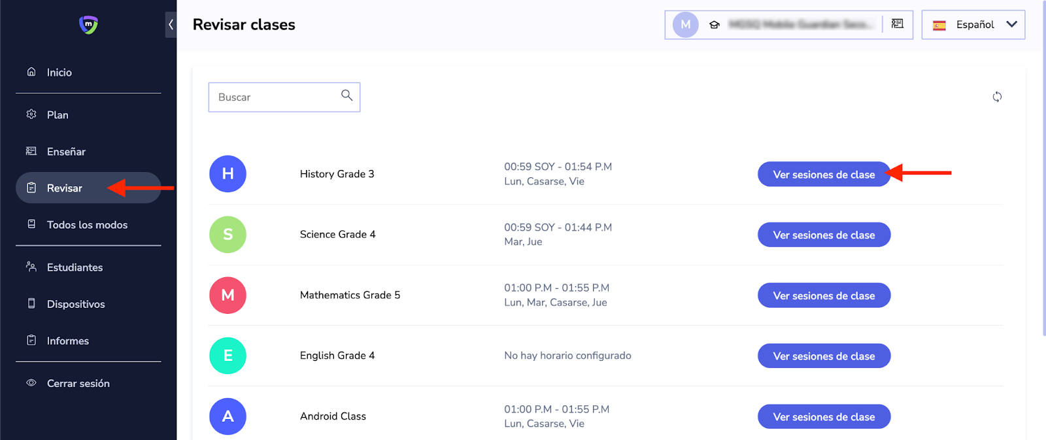Click the Mobile Guardian shield logo
The image size is (1046, 440).
tap(88, 25)
